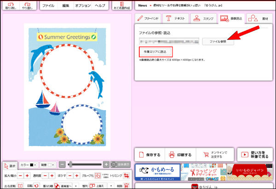Click the 回転 rotate icon
The image size is (276, 189).
[36, 186]
